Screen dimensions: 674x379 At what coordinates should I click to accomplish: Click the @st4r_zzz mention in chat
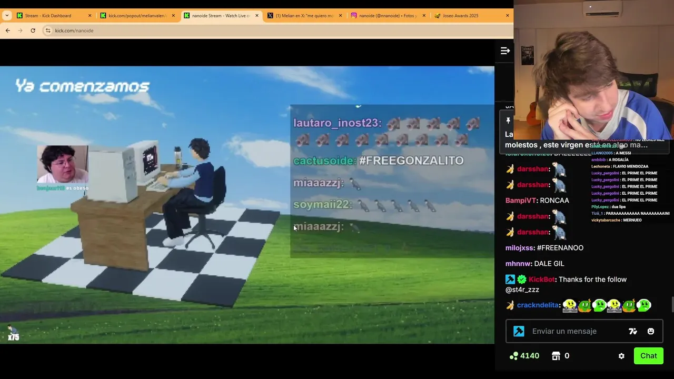522,290
